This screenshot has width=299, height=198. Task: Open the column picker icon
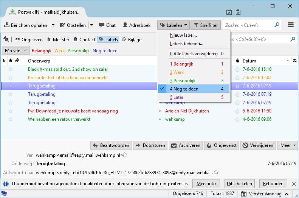(294, 61)
